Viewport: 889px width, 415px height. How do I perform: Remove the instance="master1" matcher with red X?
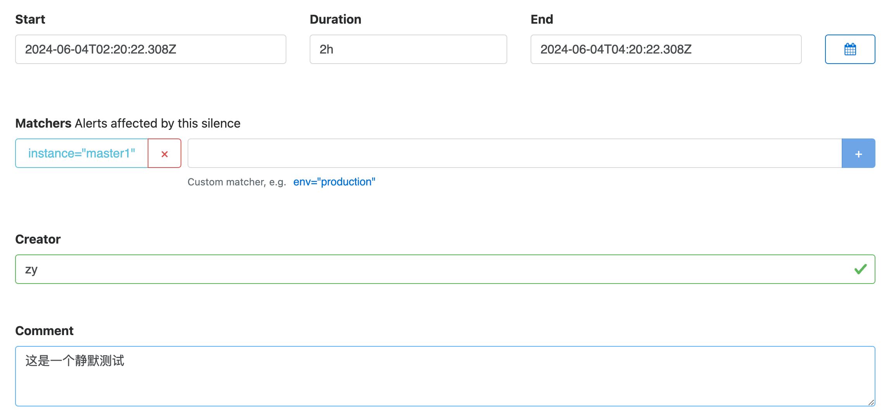(164, 154)
